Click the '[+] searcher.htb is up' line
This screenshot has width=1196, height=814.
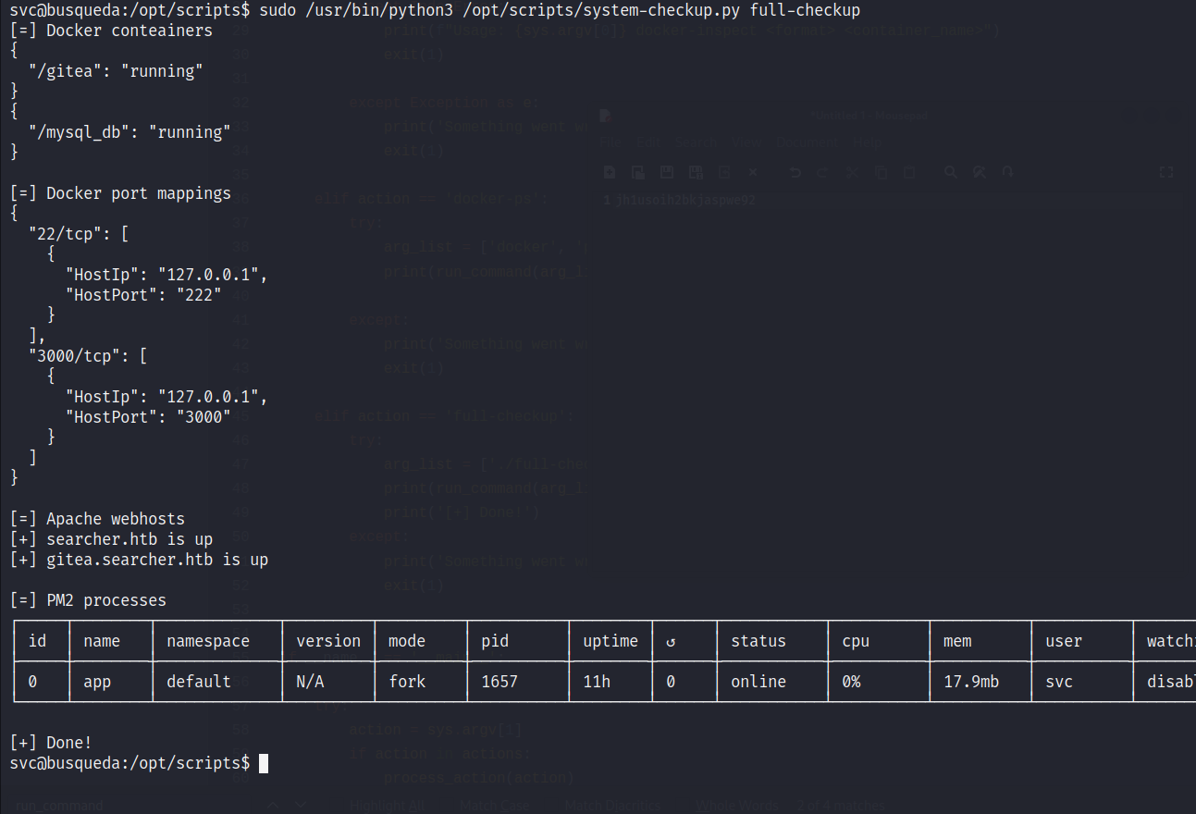111,539
